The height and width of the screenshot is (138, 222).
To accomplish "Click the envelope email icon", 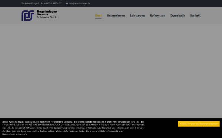I will tap(67, 3).
